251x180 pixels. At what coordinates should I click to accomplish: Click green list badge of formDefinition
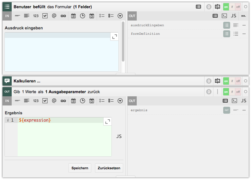(227, 34)
